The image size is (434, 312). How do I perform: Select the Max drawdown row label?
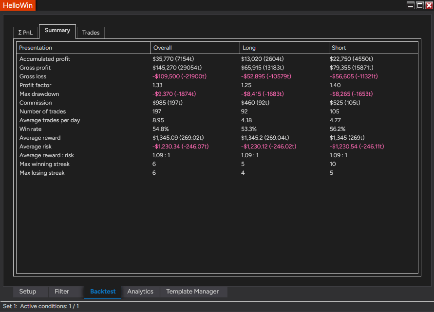pos(39,94)
